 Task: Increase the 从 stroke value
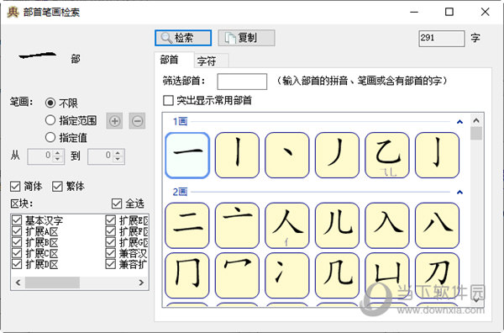click(57, 153)
